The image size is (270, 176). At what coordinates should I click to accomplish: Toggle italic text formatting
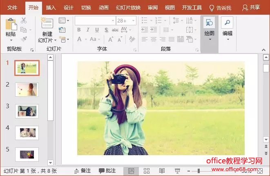coord(88,30)
